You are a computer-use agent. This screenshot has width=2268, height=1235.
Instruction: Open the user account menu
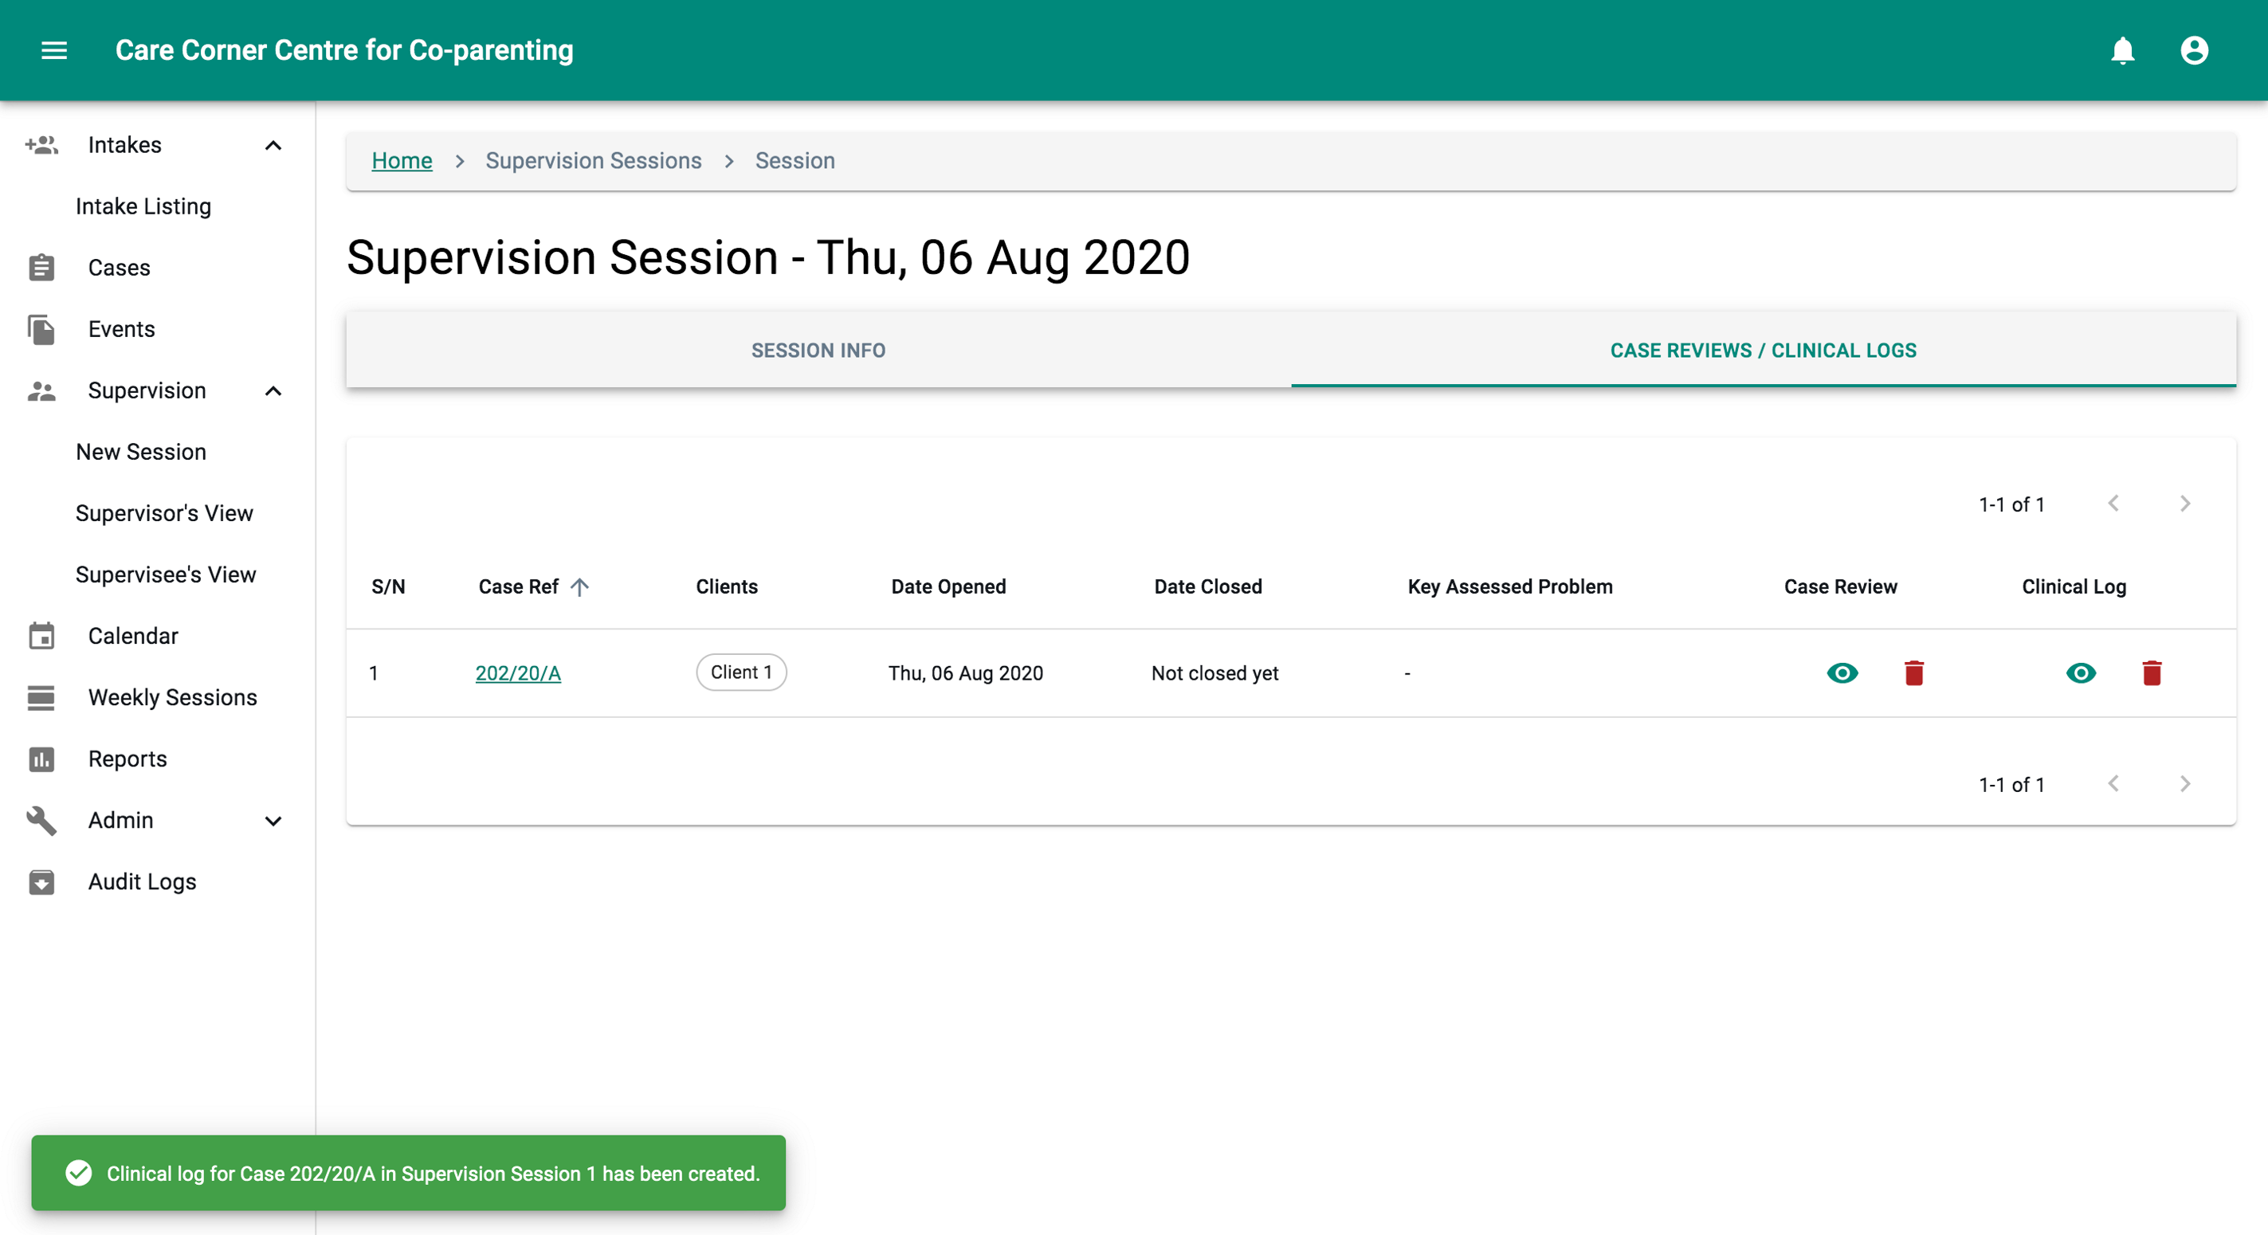click(2194, 50)
